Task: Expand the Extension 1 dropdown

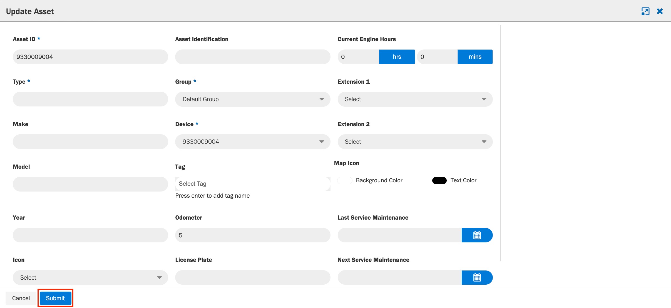Action: (415, 99)
